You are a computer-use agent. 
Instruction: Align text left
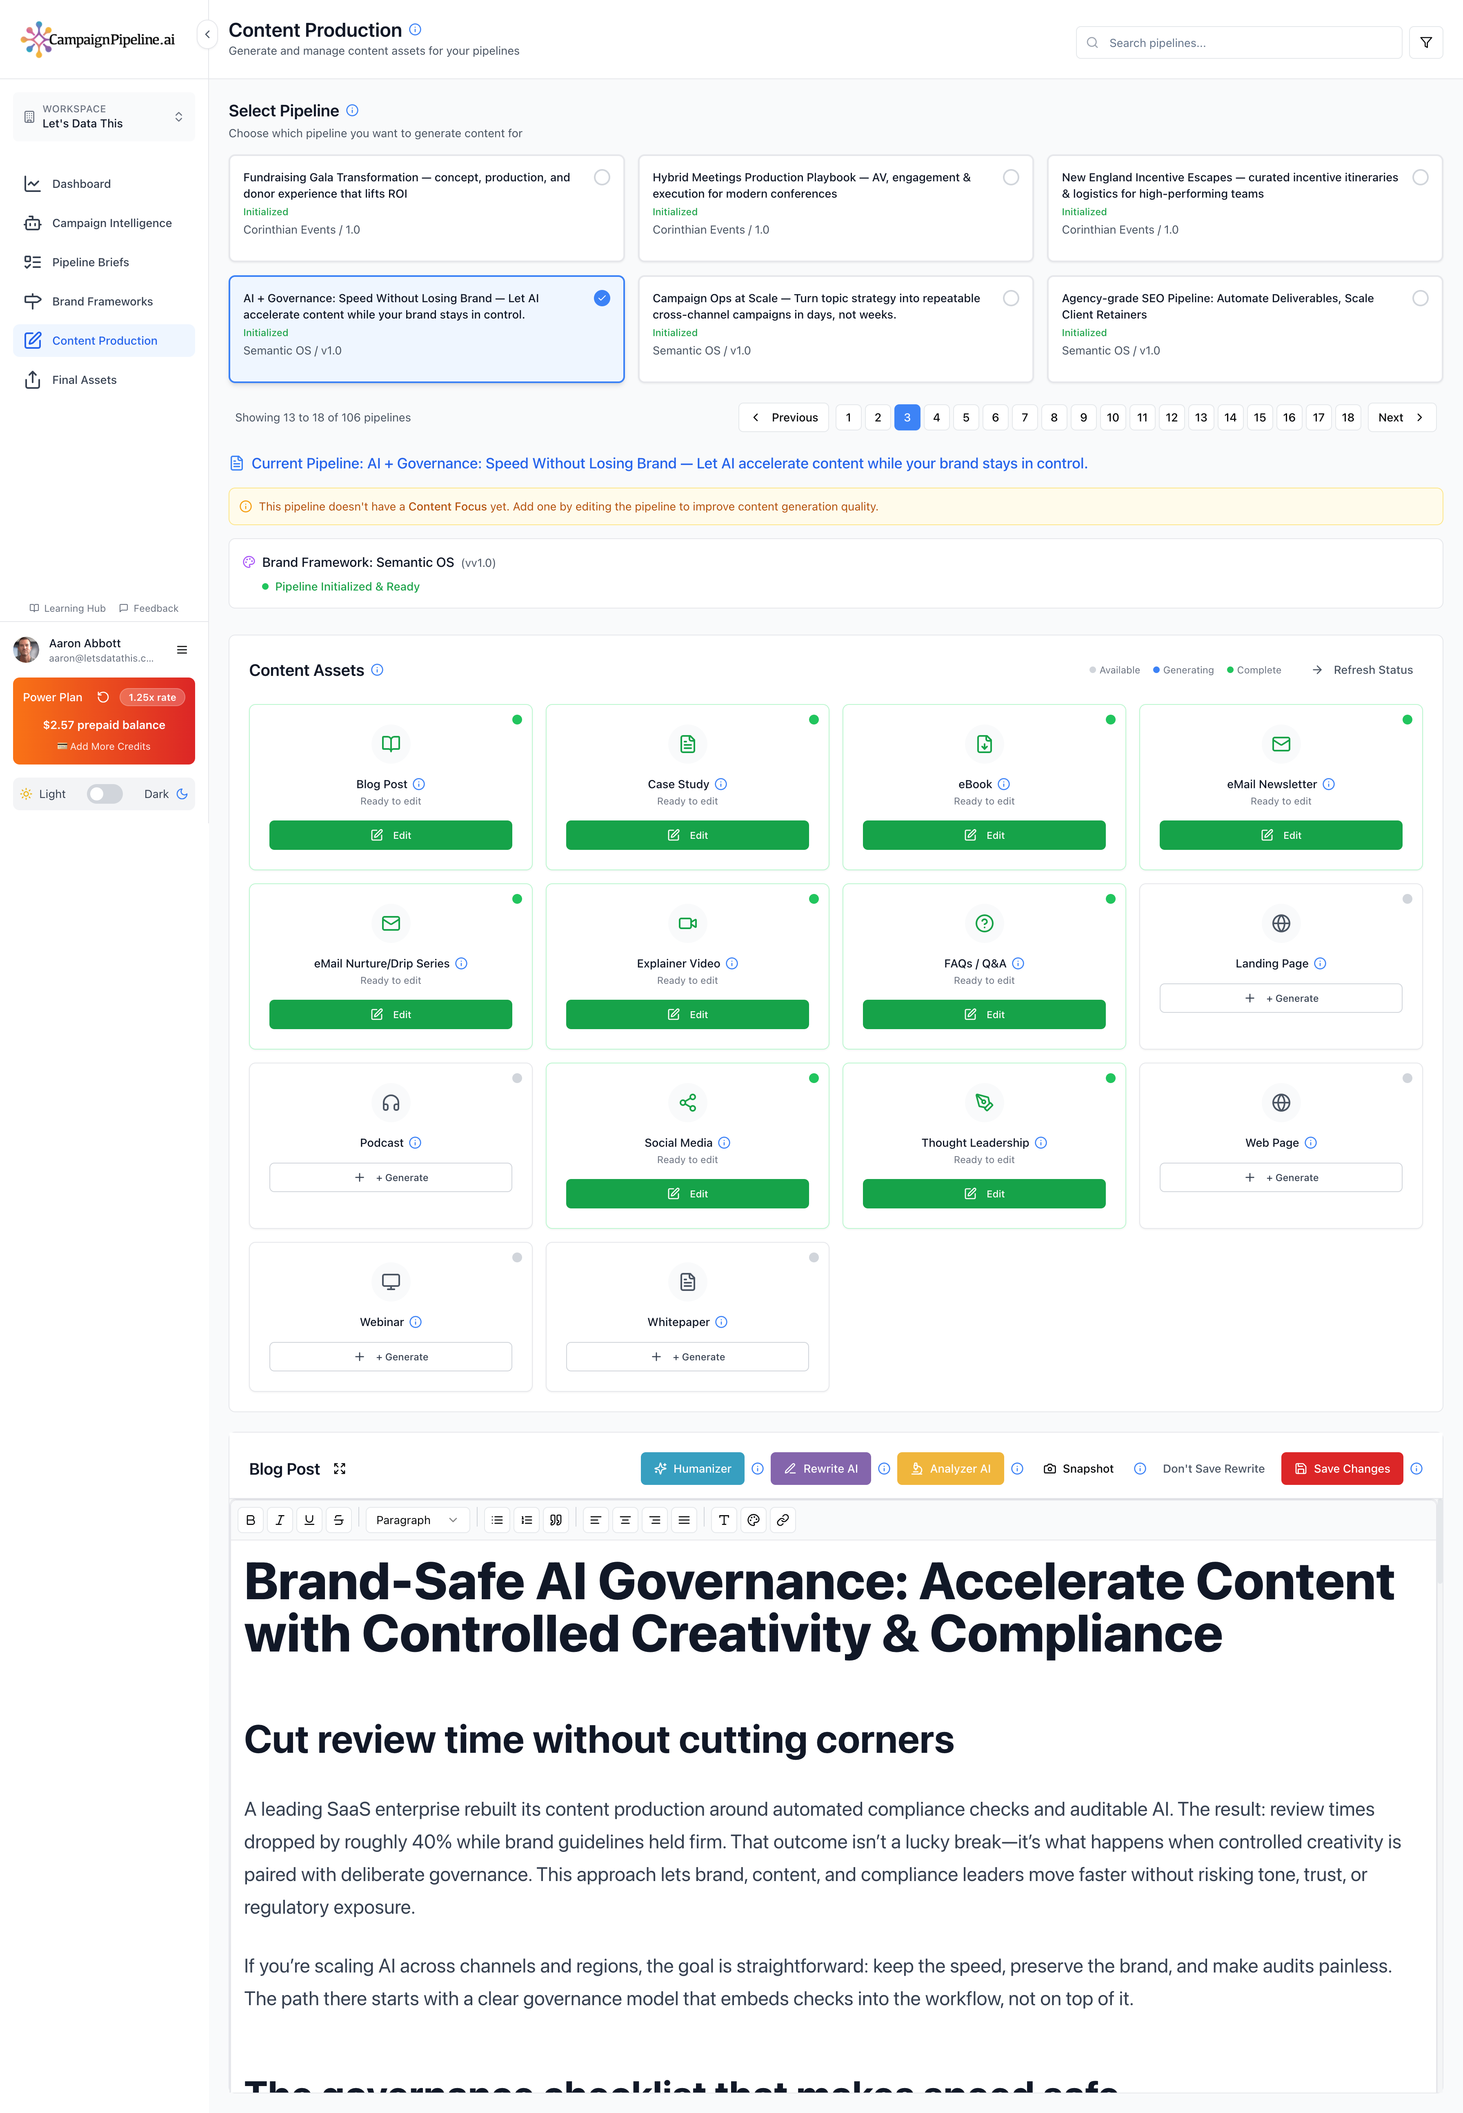[596, 1520]
